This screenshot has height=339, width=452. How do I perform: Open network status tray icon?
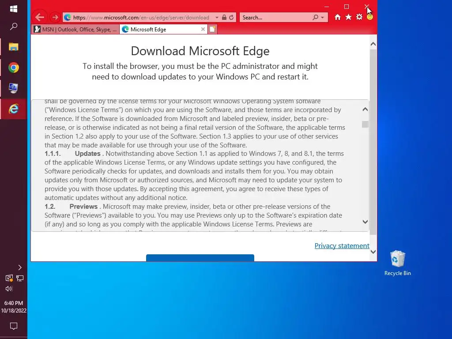[20, 278]
